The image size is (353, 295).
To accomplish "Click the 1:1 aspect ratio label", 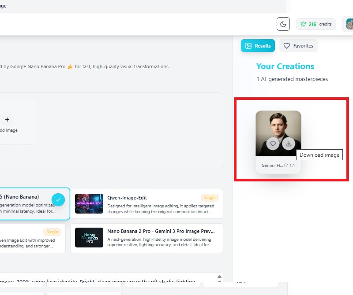I will [x=292, y=166].
